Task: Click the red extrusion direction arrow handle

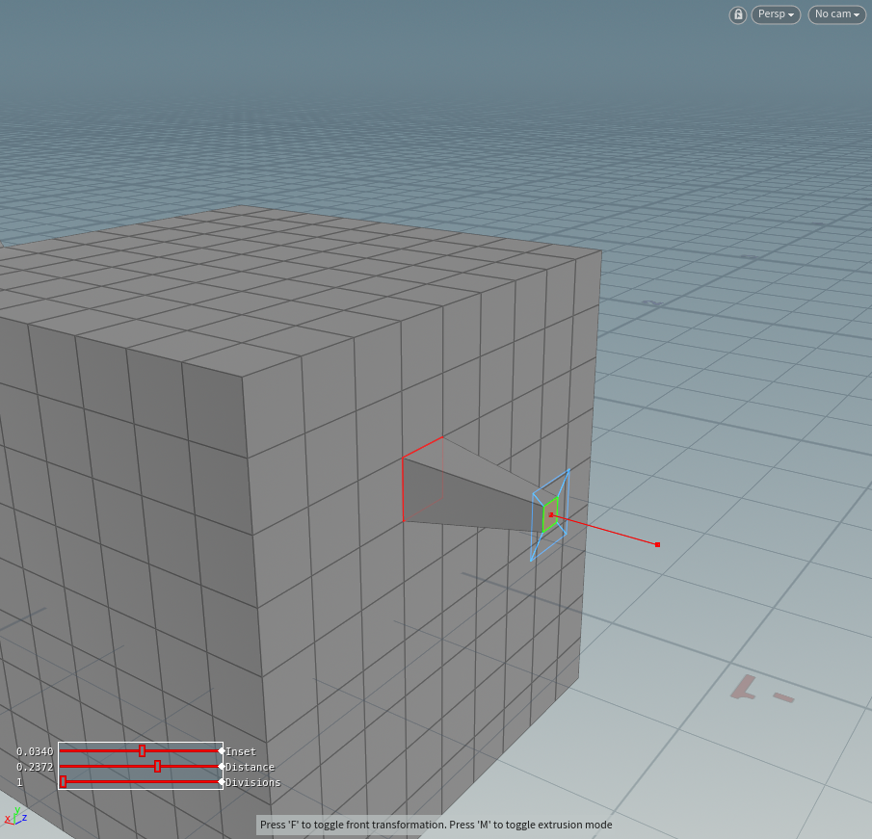Action: coord(656,544)
